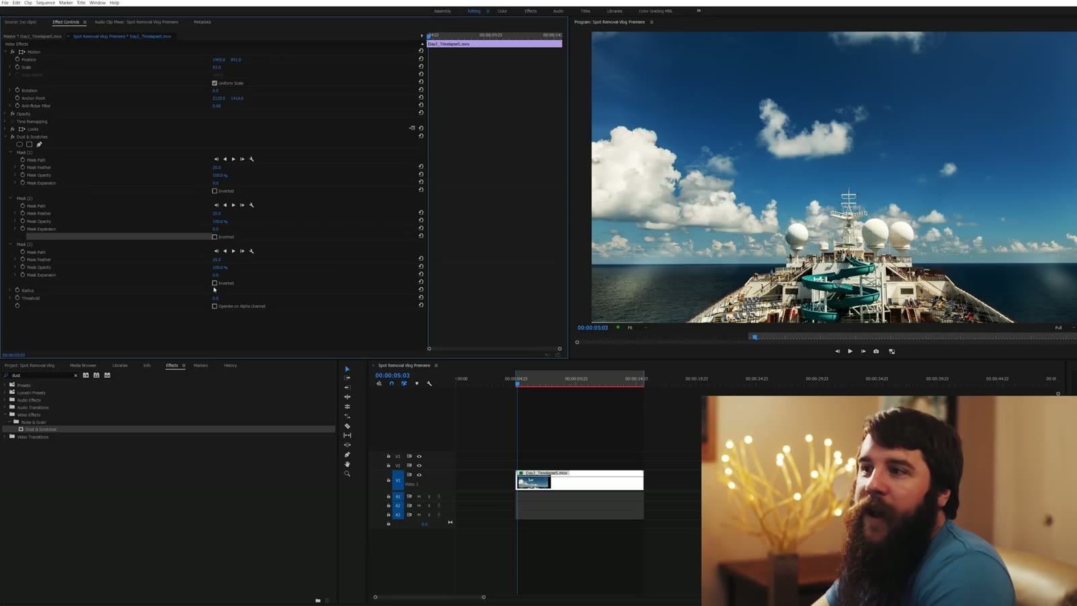Expand the Video Transitions folder
Viewport: 1077px width, 606px height.
click(x=5, y=436)
